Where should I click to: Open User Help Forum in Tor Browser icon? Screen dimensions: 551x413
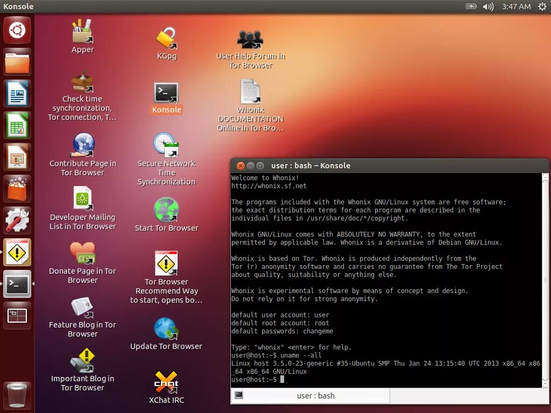point(250,49)
